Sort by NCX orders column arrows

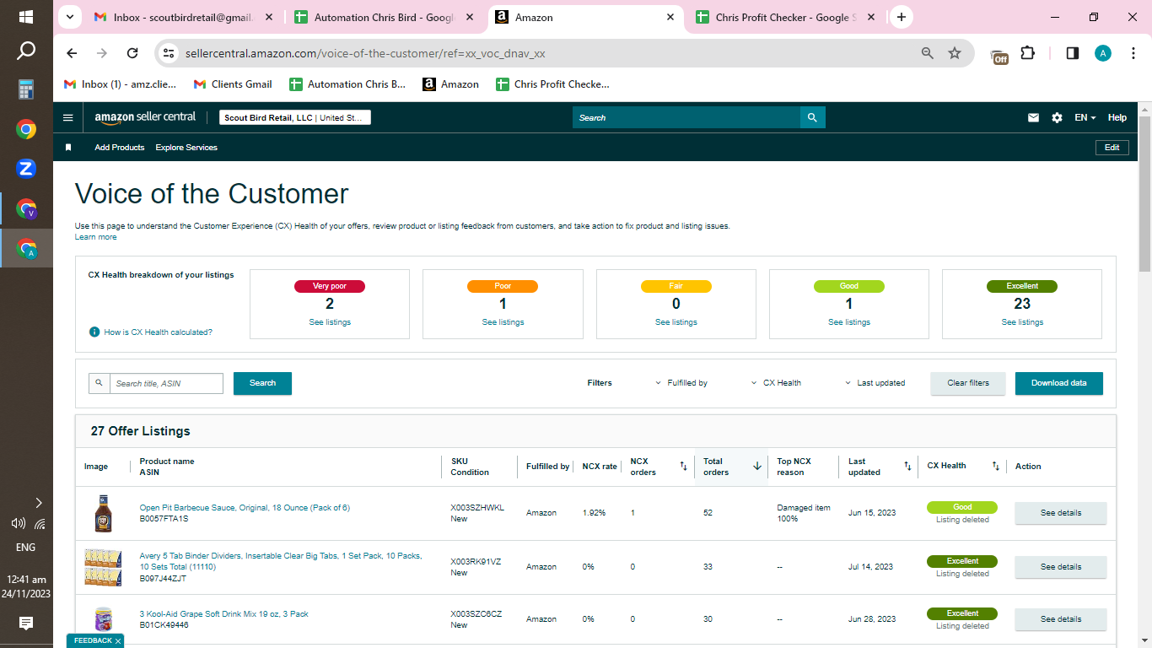click(x=684, y=466)
